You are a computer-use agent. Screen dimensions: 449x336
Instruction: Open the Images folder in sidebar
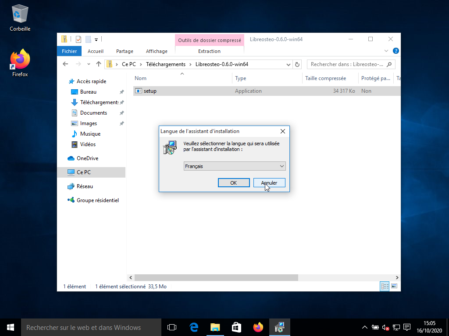pos(88,123)
